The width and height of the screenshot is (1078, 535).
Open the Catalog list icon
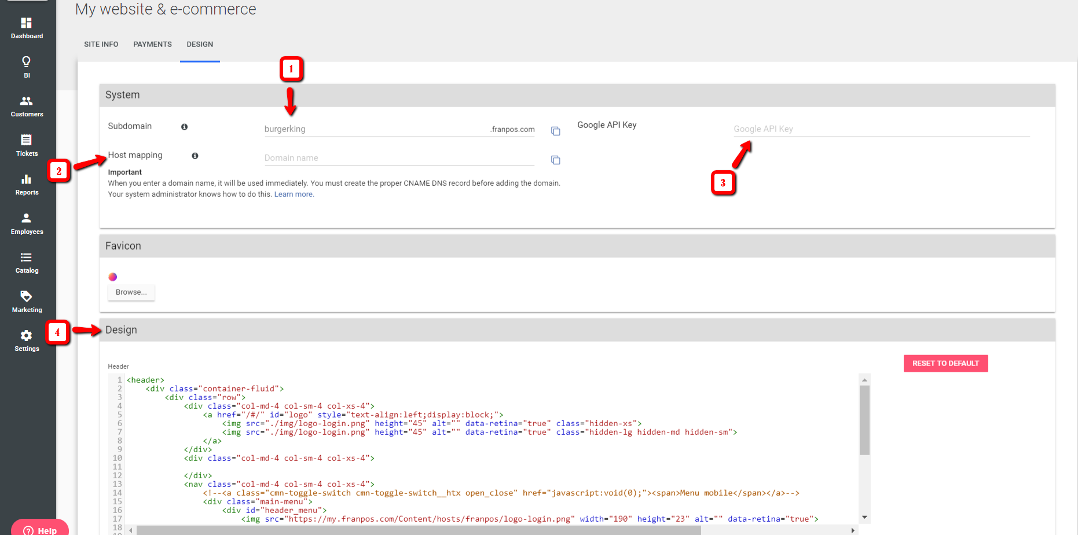27,262
